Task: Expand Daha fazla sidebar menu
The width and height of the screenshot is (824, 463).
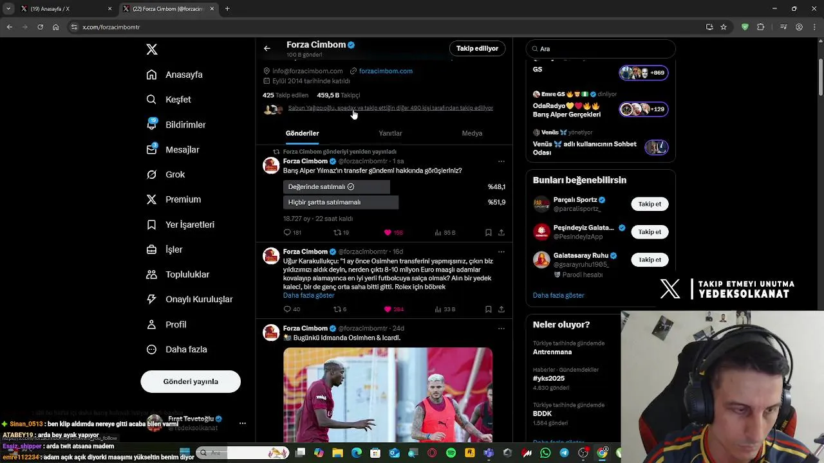Action: coord(176,349)
